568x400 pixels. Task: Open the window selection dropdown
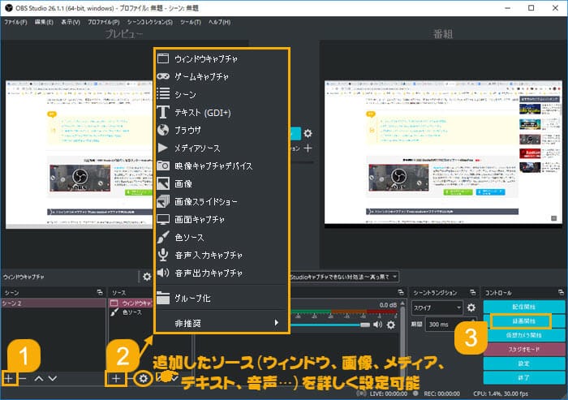click(344, 277)
